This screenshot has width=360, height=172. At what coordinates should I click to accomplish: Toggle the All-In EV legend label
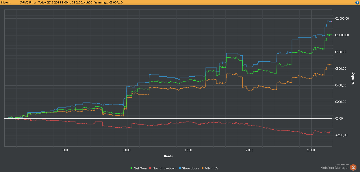(211, 168)
